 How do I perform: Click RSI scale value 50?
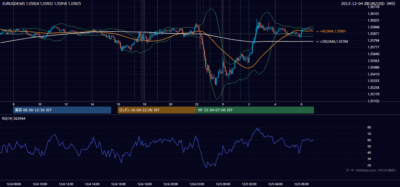point(369,146)
